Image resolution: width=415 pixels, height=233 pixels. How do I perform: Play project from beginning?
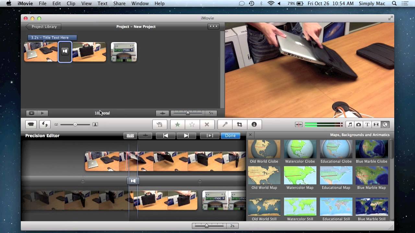pos(42,113)
